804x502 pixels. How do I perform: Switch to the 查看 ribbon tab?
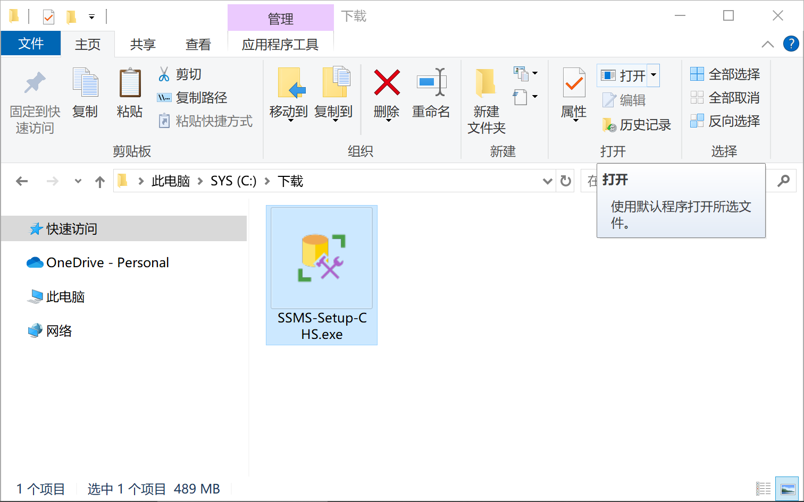[198, 45]
